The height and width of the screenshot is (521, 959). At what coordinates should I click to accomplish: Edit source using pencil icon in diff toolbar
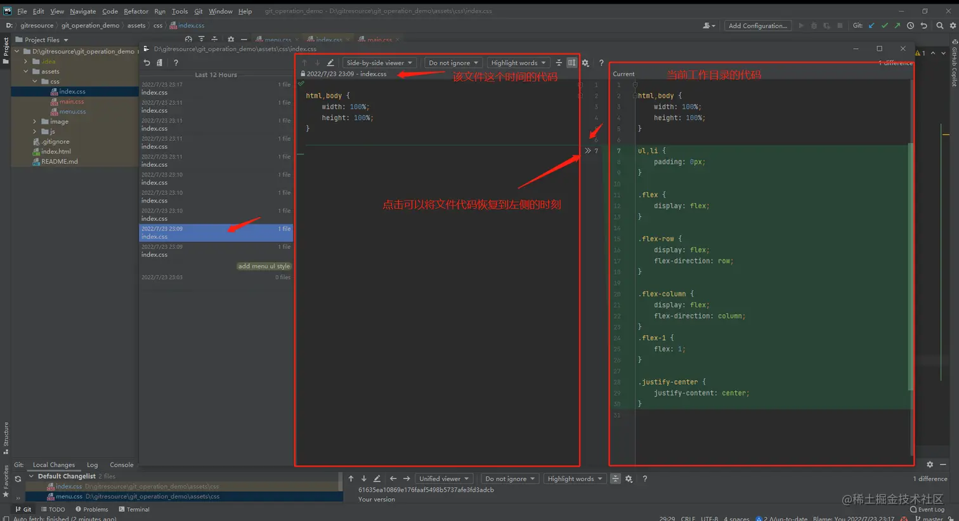coord(330,63)
